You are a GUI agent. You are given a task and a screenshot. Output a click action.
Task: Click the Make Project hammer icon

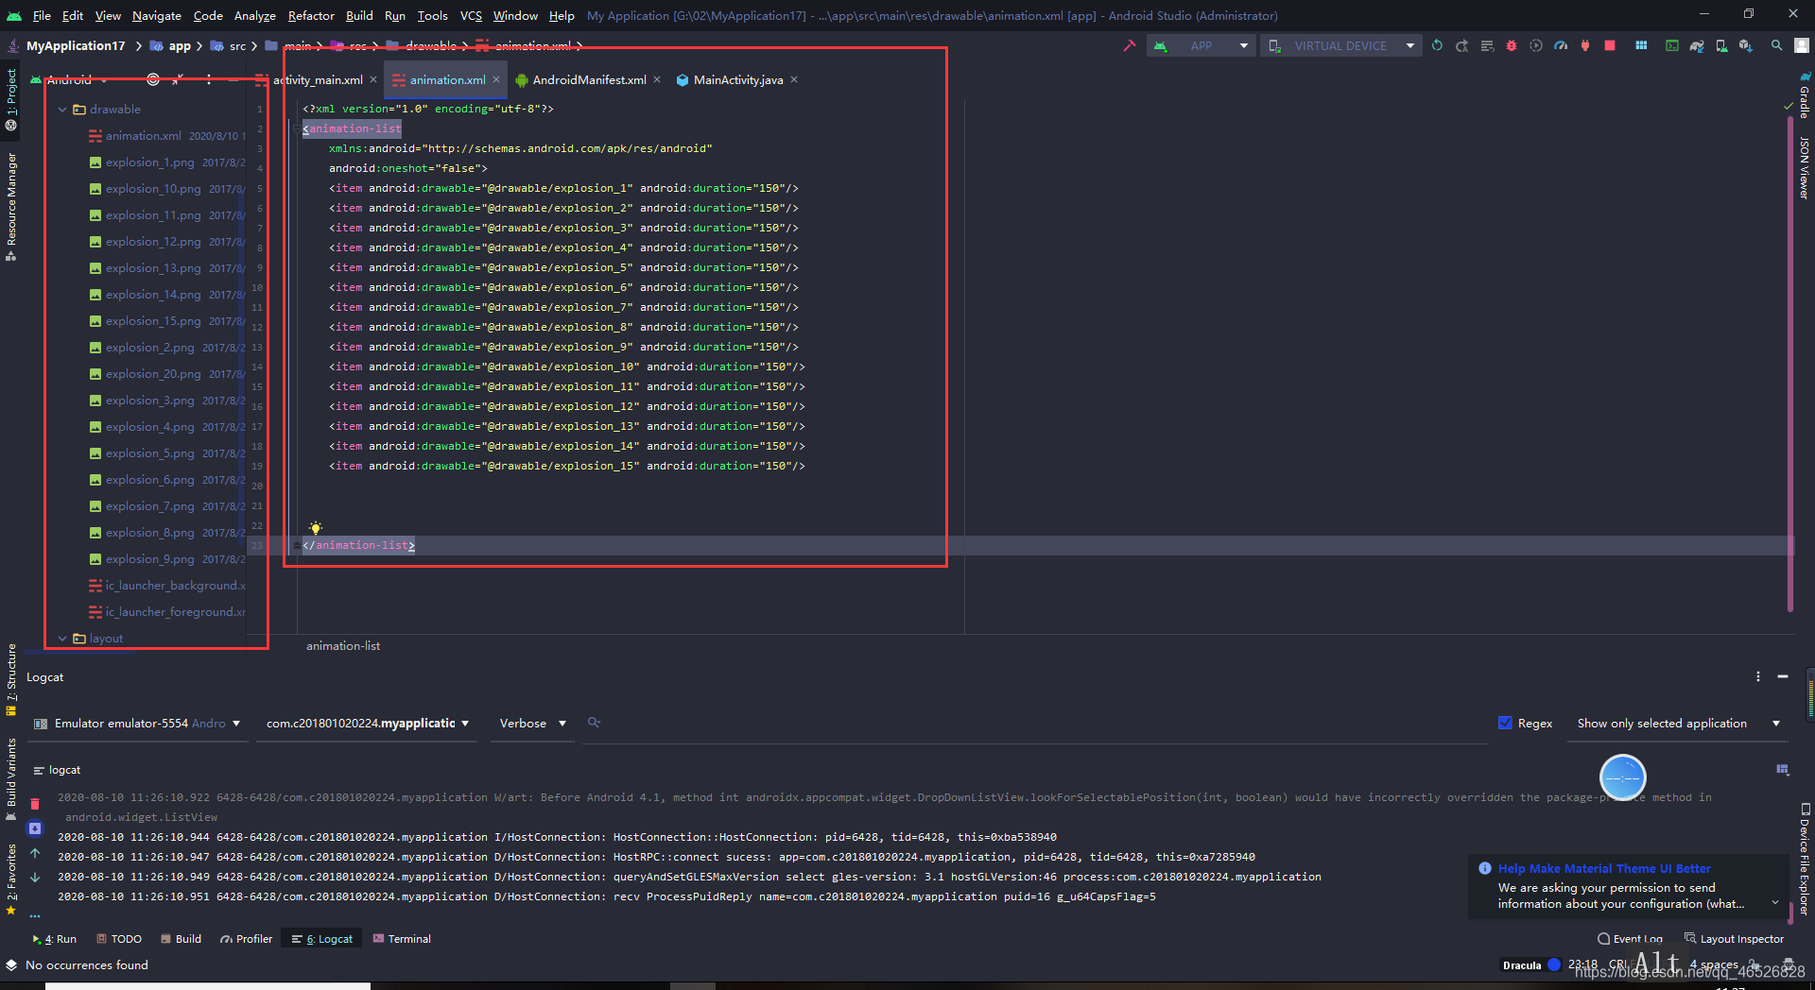point(1129,45)
